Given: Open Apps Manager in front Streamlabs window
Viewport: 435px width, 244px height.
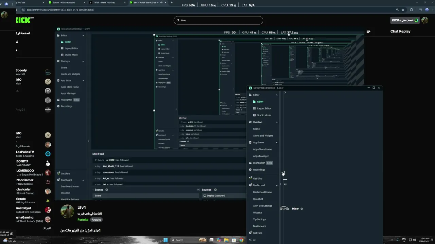Looking at the screenshot, I should click(261, 156).
